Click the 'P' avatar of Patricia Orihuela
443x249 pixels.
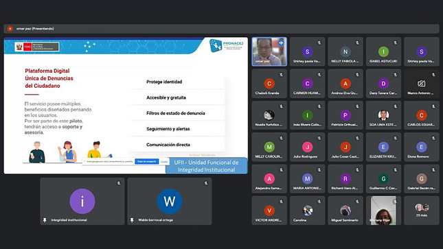pos(345,115)
